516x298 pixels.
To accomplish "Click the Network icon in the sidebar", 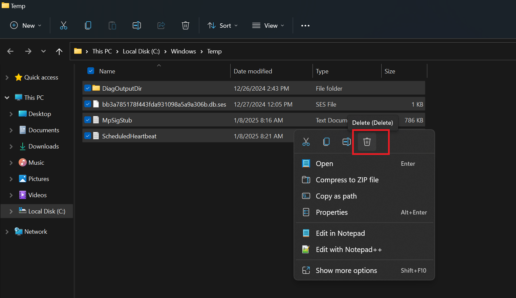I will 19,231.
